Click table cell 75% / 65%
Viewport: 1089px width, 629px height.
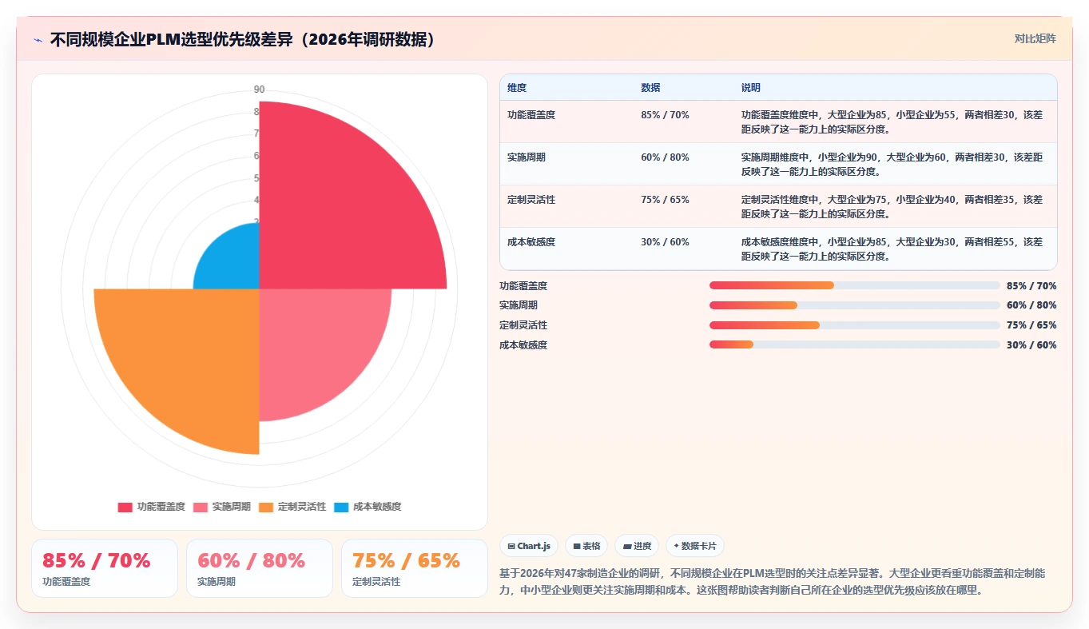pos(665,200)
